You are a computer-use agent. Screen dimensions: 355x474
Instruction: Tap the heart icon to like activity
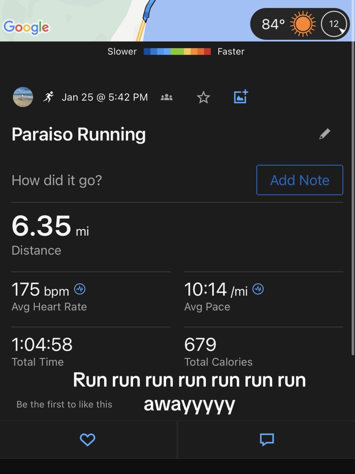87,440
